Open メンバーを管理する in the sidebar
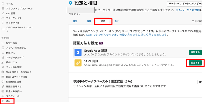The image size is (205, 104). click(x=16, y=48)
